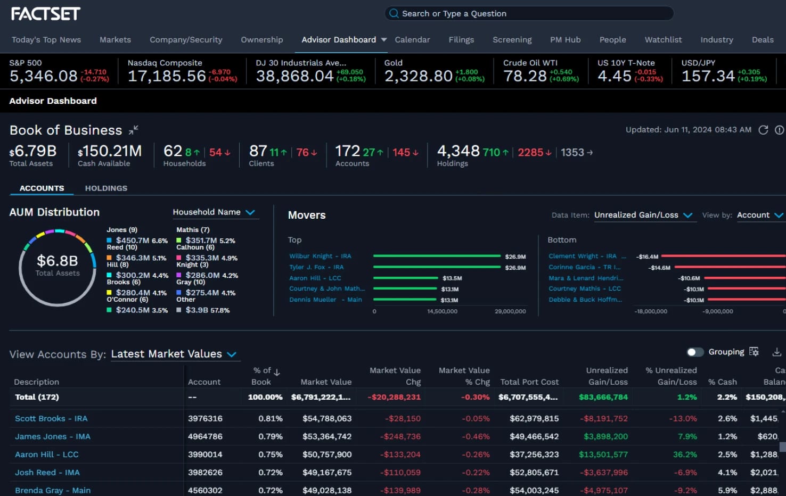Viewport: 786px width, 496px height.
Task: Open Aaron Hill - LCC table link
Action: (x=47, y=454)
